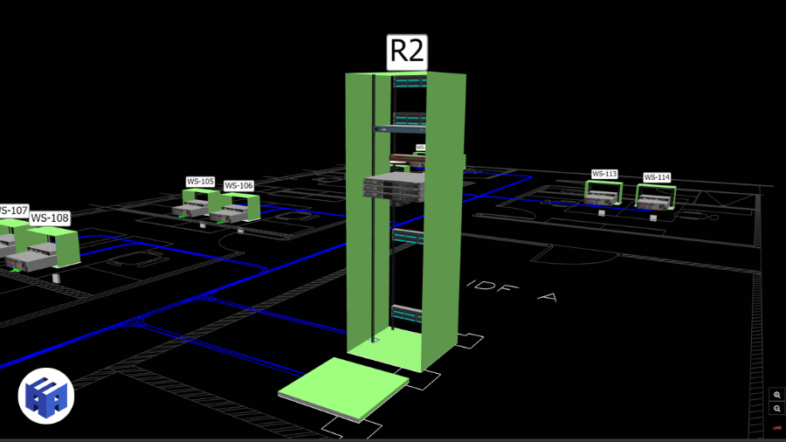The height and width of the screenshot is (442, 786).
Task: Click the WS-106 workstation model
Action: click(x=235, y=210)
